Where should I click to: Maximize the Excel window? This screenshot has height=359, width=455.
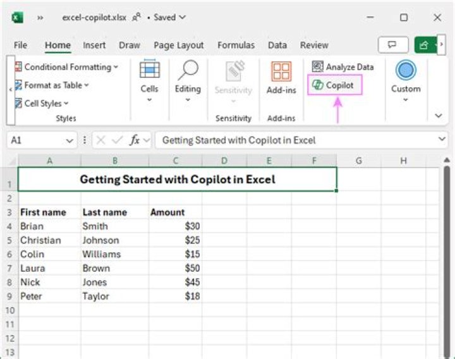point(404,18)
